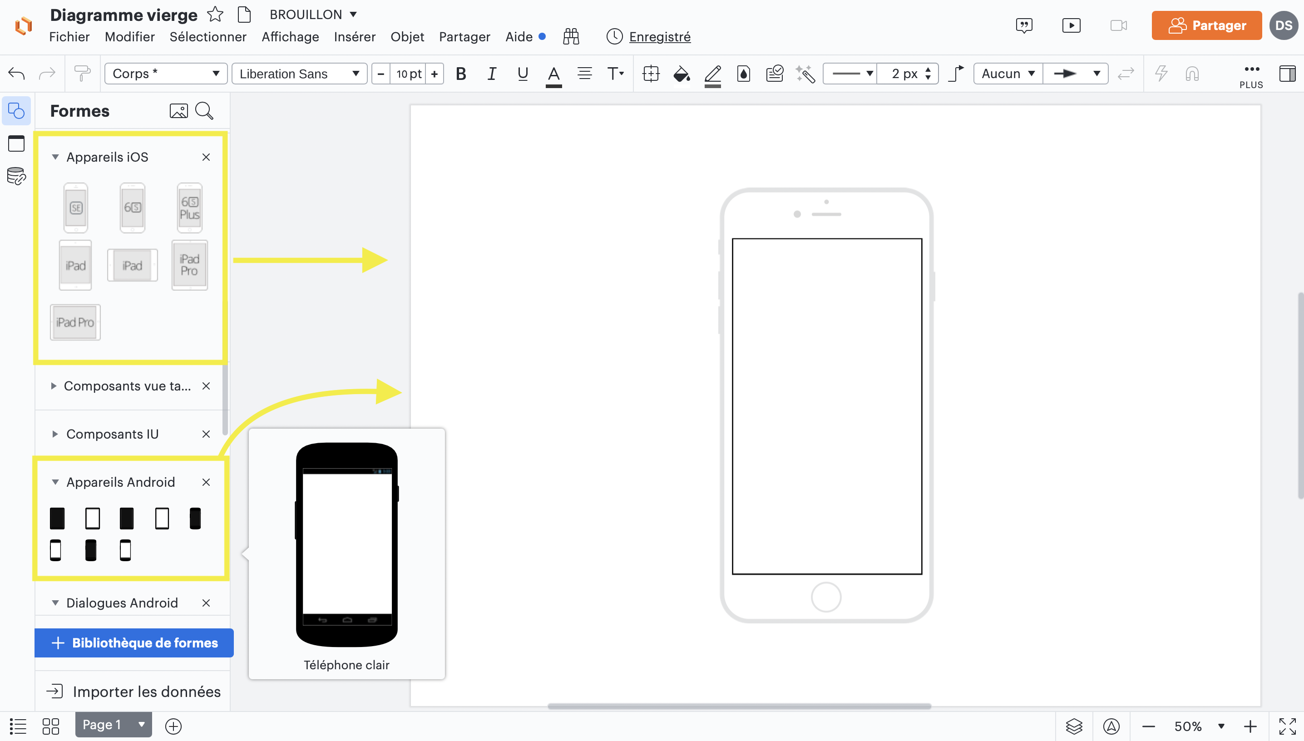Open the Liberation Sans font dropdown
The height and width of the screenshot is (741, 1304).
coord(299,74)
